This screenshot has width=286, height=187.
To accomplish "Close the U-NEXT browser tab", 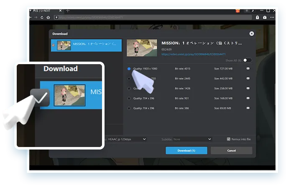I will click(60, 11).
